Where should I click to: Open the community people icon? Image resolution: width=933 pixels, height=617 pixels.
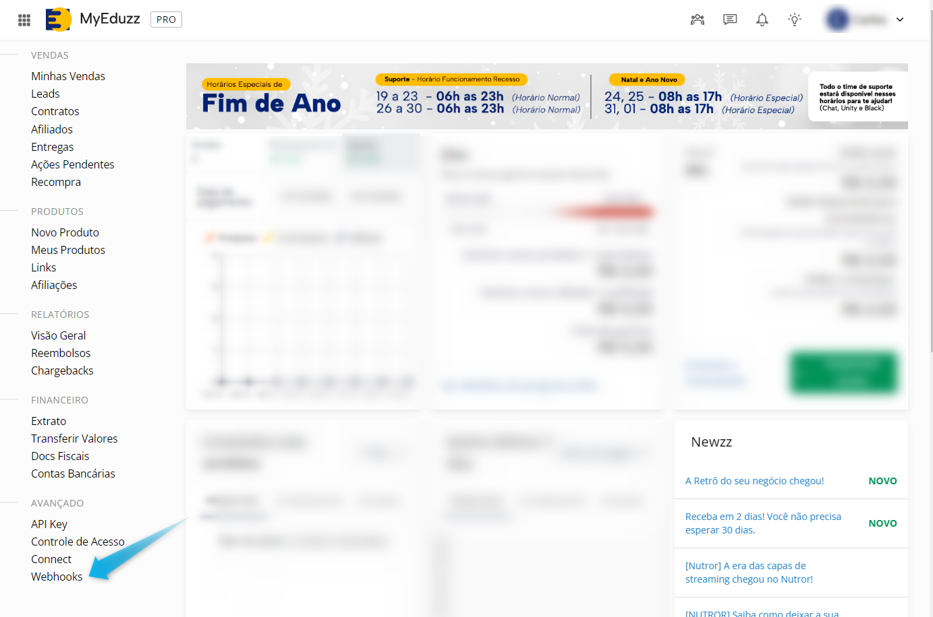698,20
